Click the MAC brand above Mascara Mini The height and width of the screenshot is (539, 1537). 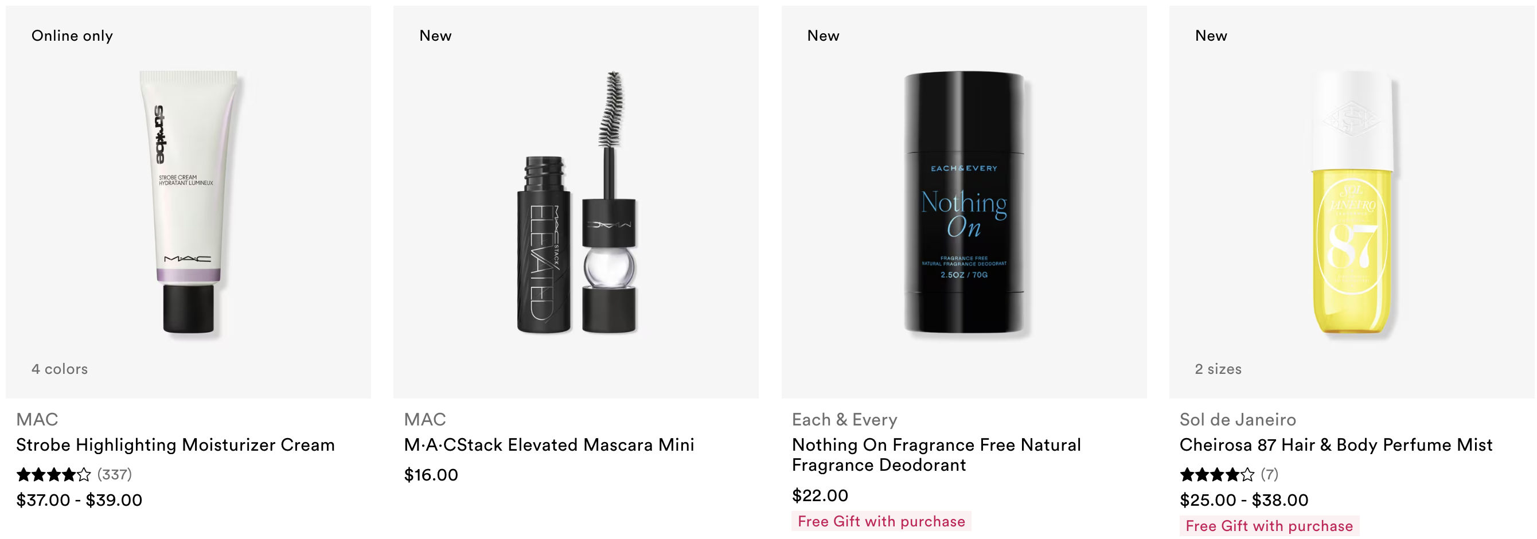425,420
